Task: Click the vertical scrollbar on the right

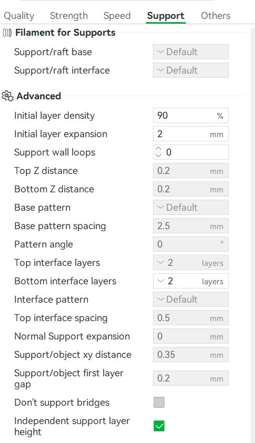Action: (253, 233)
